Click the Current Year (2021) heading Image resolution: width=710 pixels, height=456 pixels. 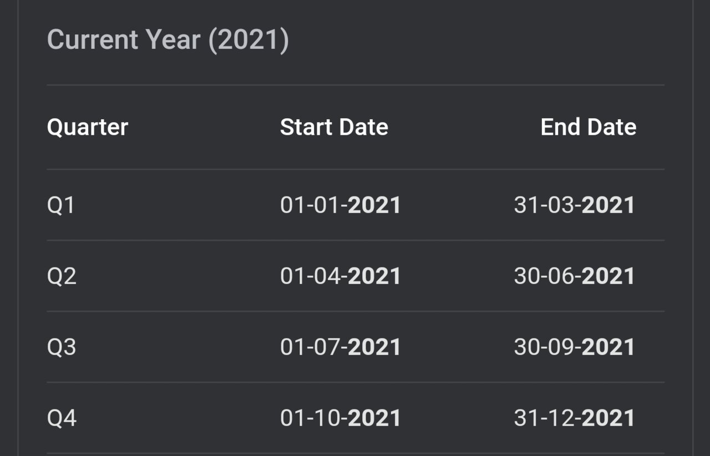(168, 40)
